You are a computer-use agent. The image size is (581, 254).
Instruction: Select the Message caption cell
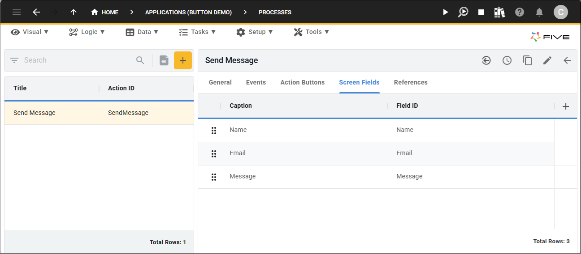(243, 176)
